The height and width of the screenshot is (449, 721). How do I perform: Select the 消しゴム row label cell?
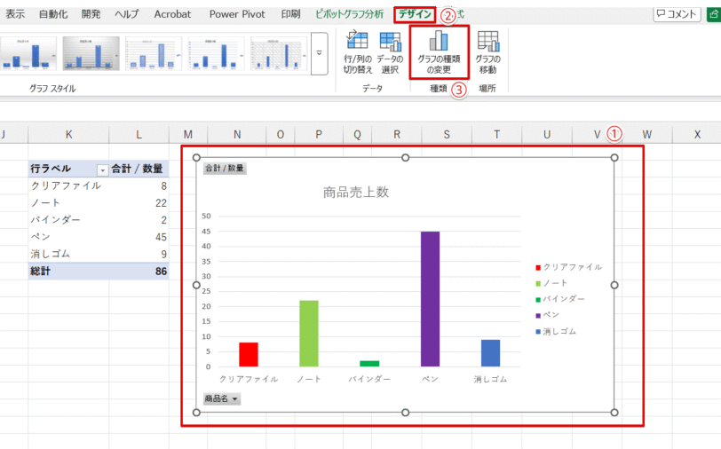[68, 254]
